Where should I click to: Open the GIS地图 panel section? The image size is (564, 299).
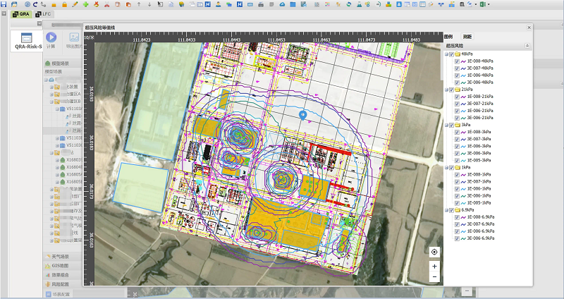tap(60, 265)
